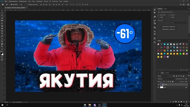Open the Styles panel flyout menu

click(189, 41)
